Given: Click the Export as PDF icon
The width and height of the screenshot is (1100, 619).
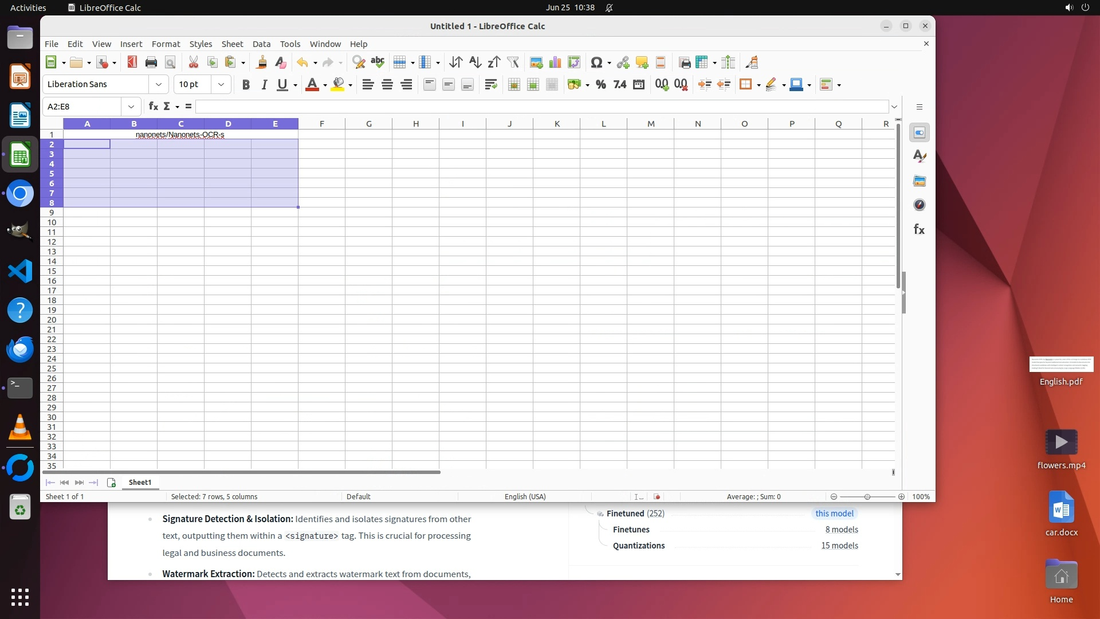Looking at the screenshot, I should click(x=132, y=62).
